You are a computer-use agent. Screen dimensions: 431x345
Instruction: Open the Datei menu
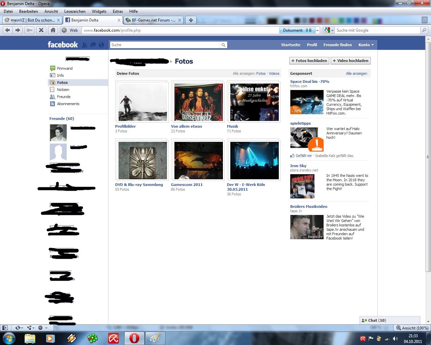pos(8,11)
